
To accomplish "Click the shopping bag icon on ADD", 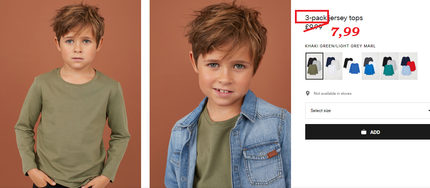I will point(364,132).
